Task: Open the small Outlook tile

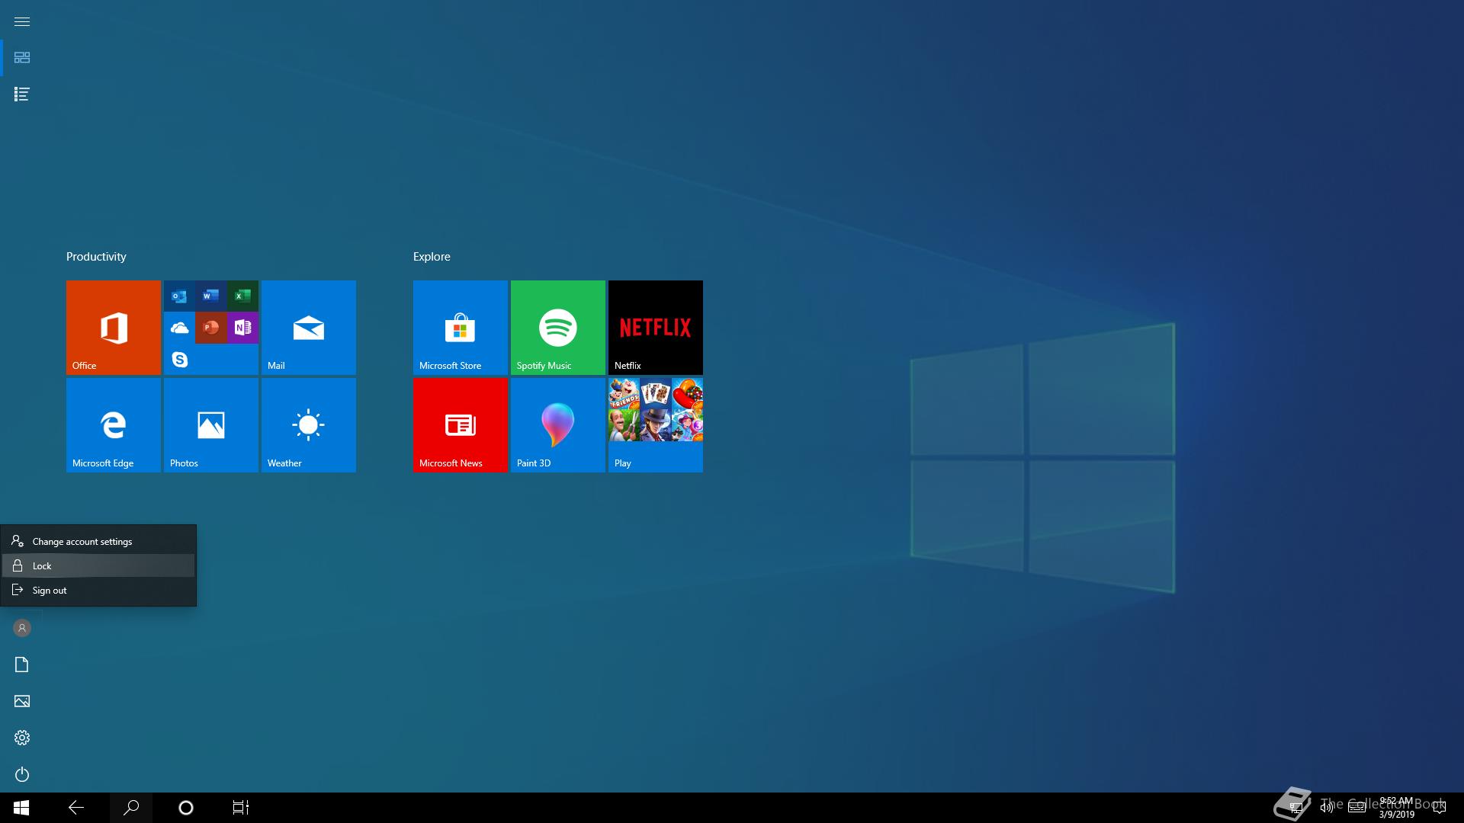Action: tap(179, 296)
